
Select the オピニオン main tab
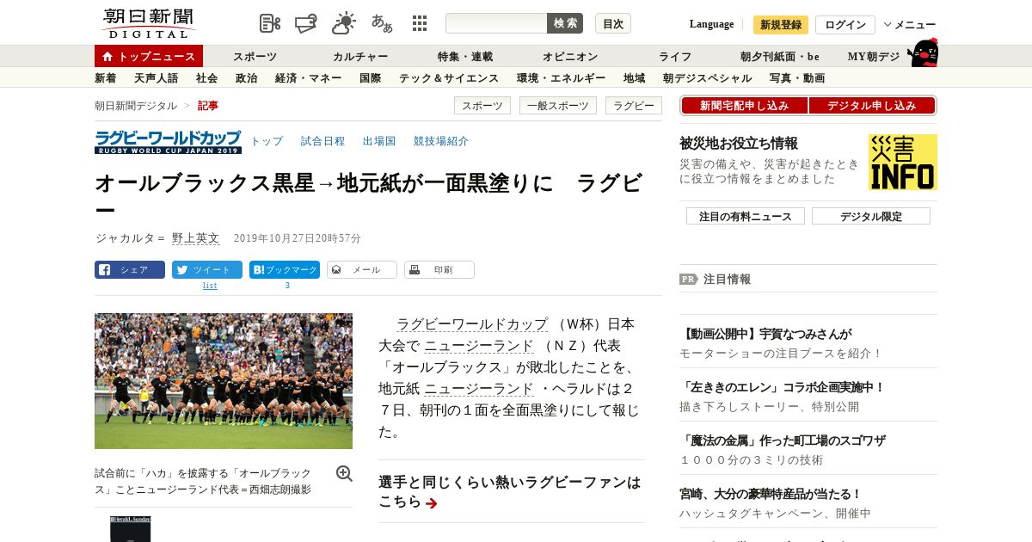[570, 57]
